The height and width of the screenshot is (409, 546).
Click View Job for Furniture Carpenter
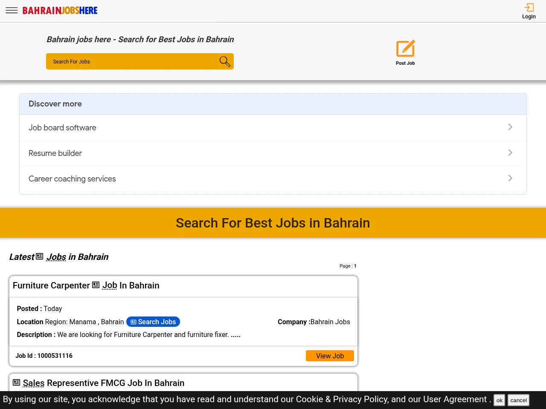[x=330, y=356]
